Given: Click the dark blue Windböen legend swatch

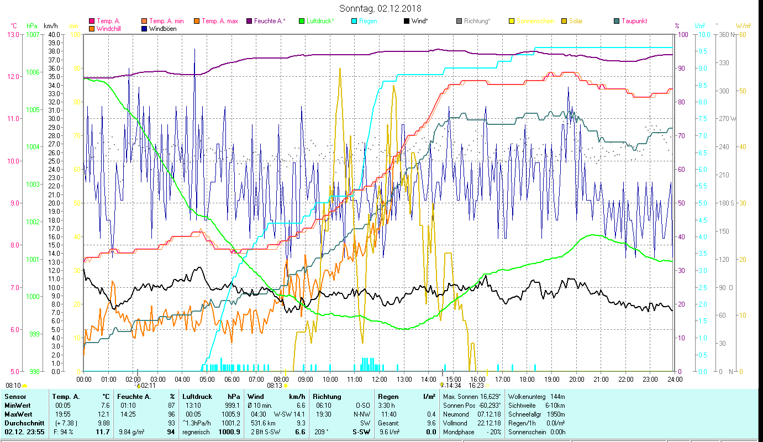Looking at the screenshot, I should [x=144, y=29].
